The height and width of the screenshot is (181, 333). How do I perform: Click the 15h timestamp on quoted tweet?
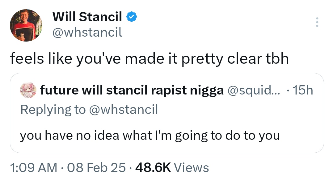[304, 90]
